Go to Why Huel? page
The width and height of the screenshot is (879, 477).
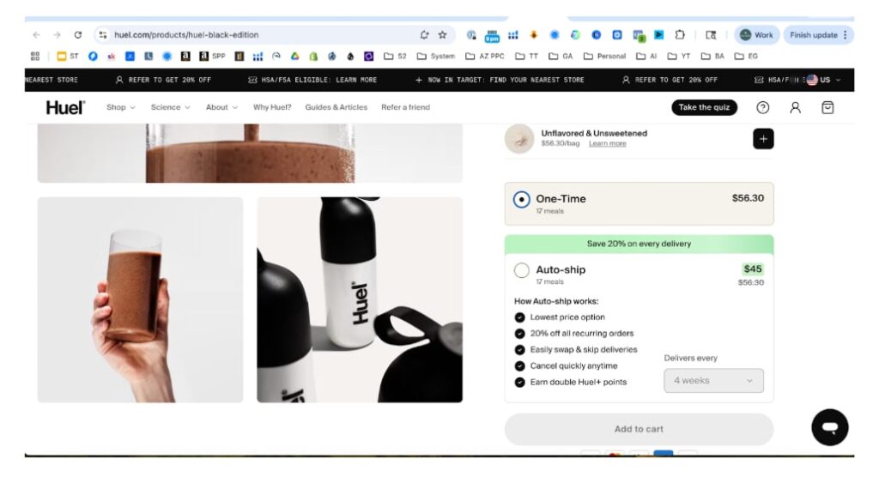tap(272, 107)
